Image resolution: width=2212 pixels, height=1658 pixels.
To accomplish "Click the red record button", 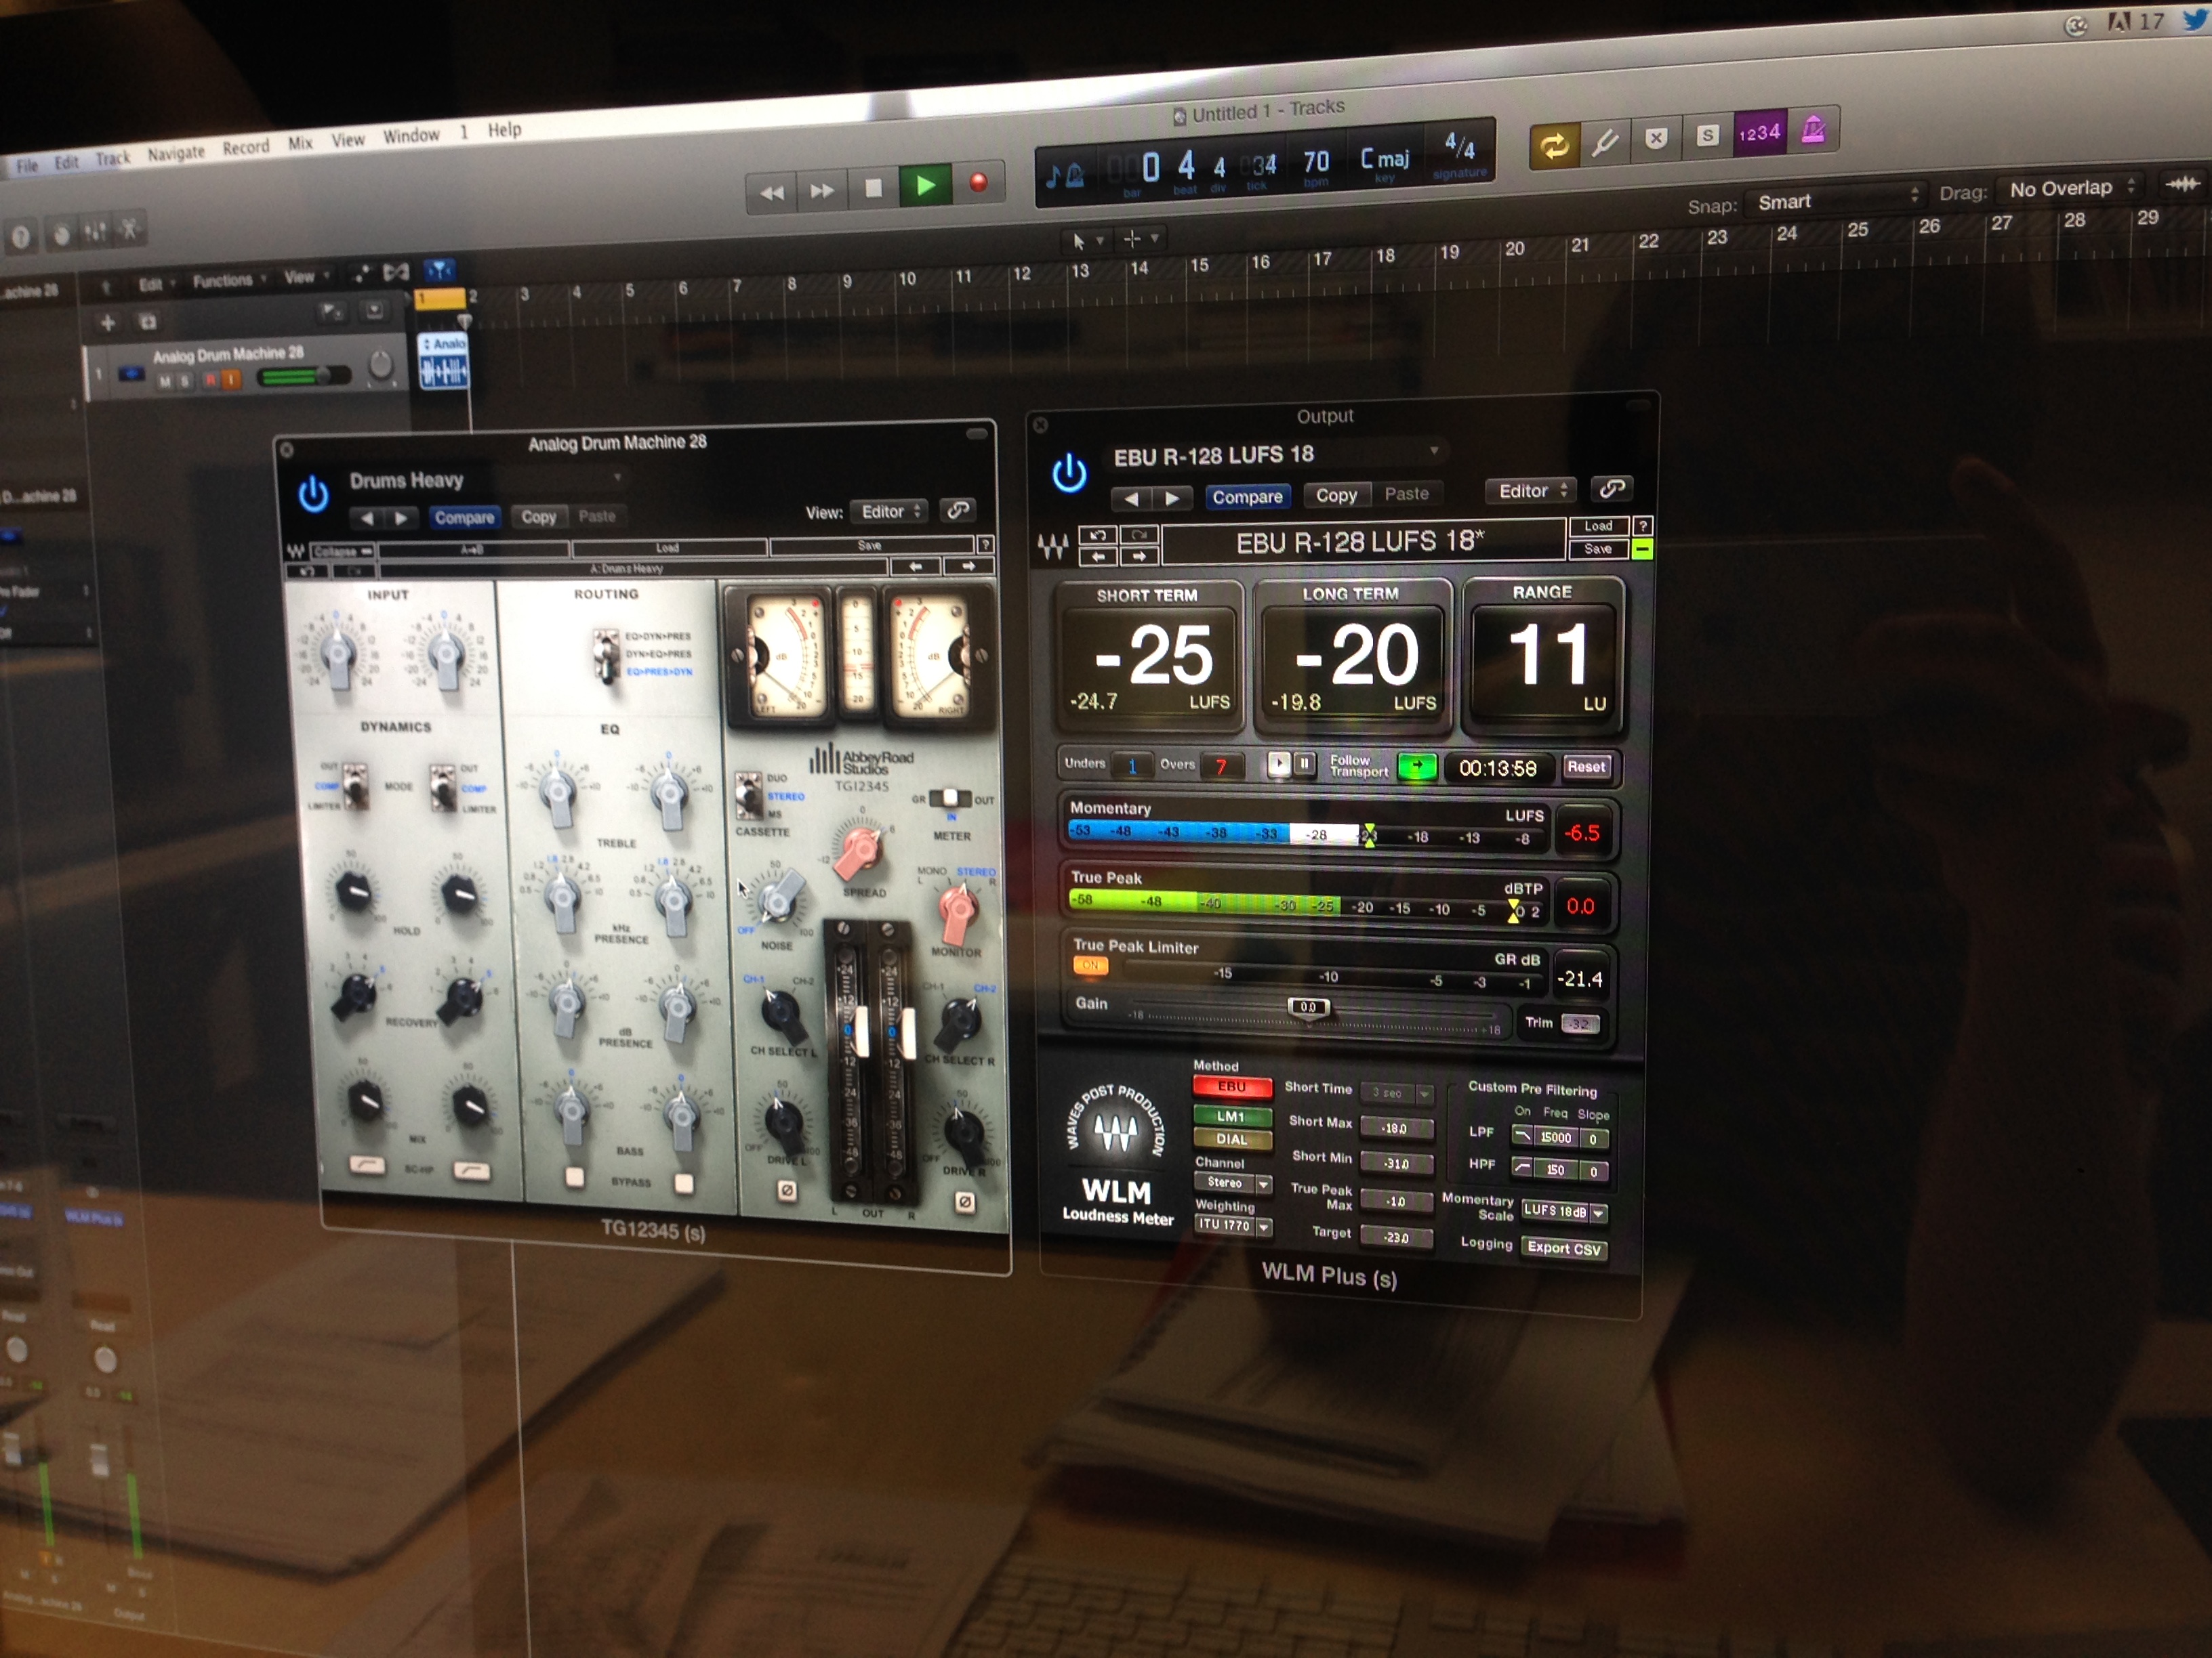I will tap(978, 182).
